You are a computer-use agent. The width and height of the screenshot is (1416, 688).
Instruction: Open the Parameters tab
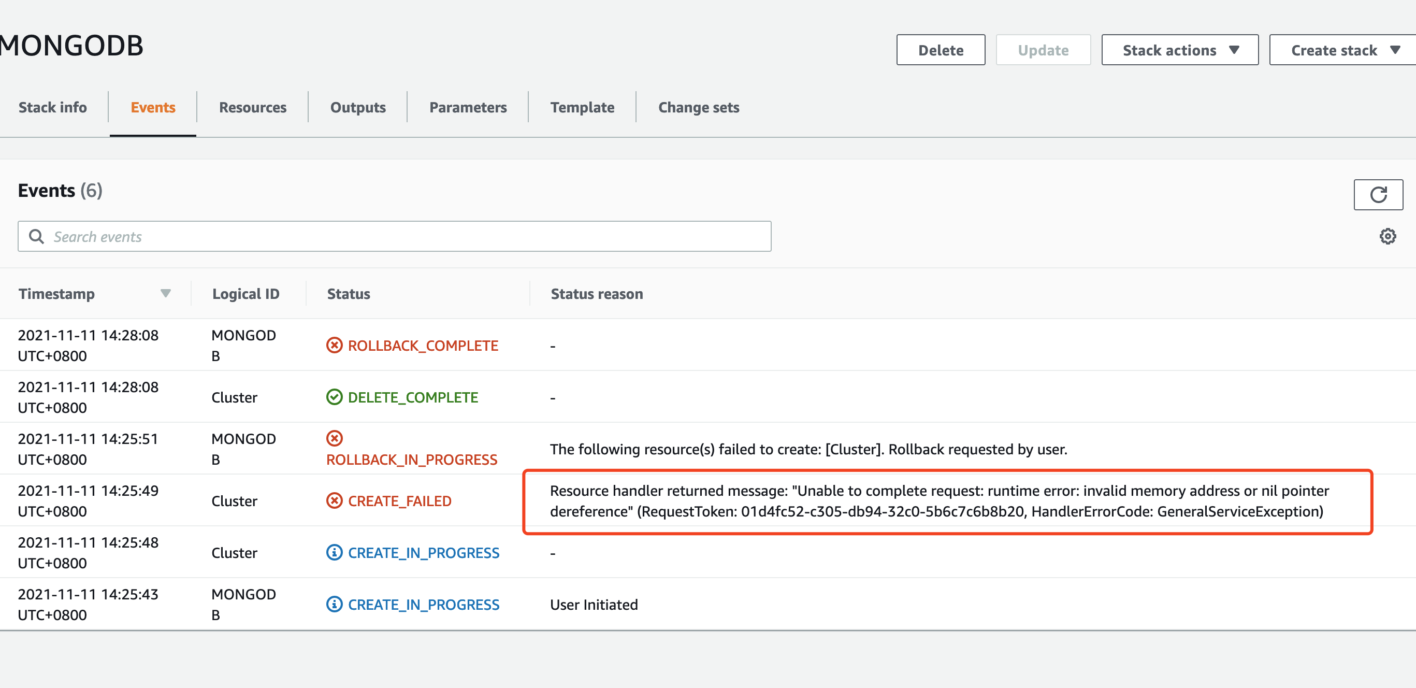[x=468, y=107]
